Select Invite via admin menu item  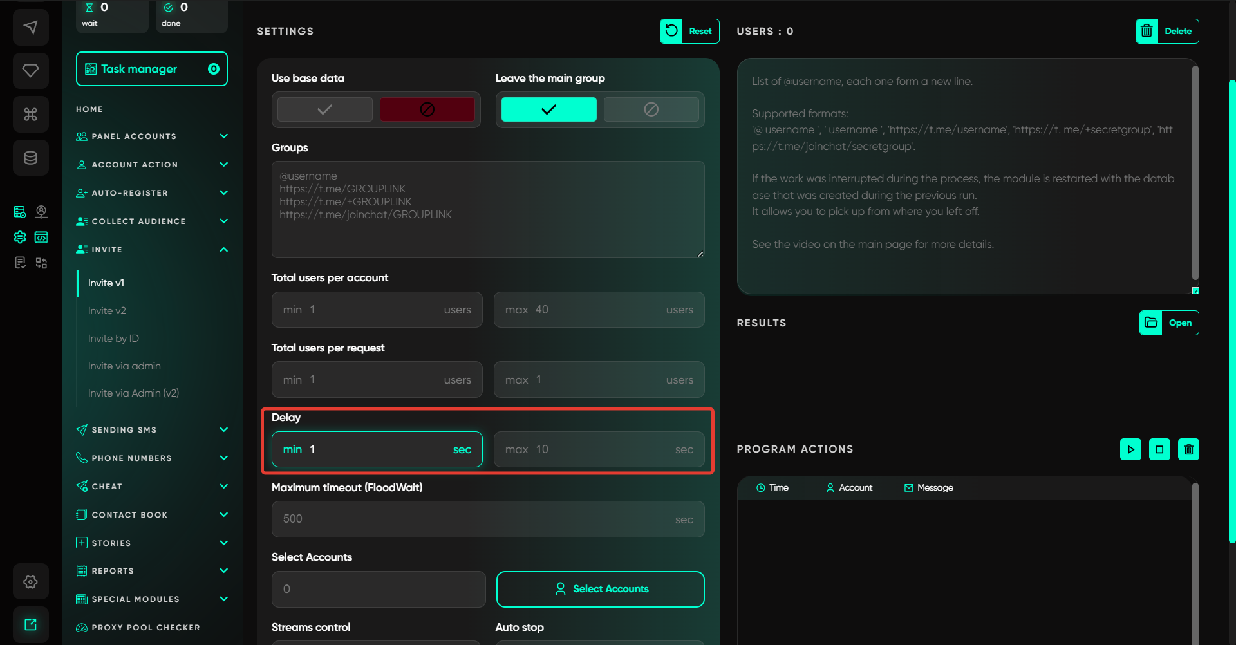click(x=124, y=366)
